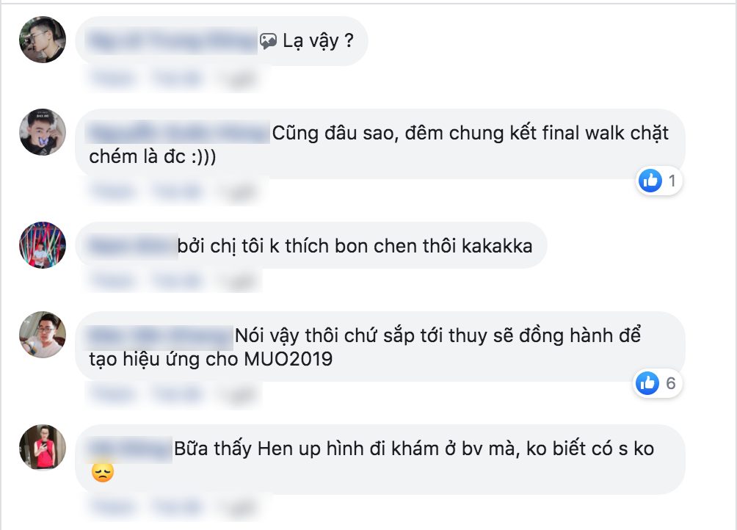
Task: Click the comment text "tạo hiệu ứng cho MUO2019"
Action: 211,360
